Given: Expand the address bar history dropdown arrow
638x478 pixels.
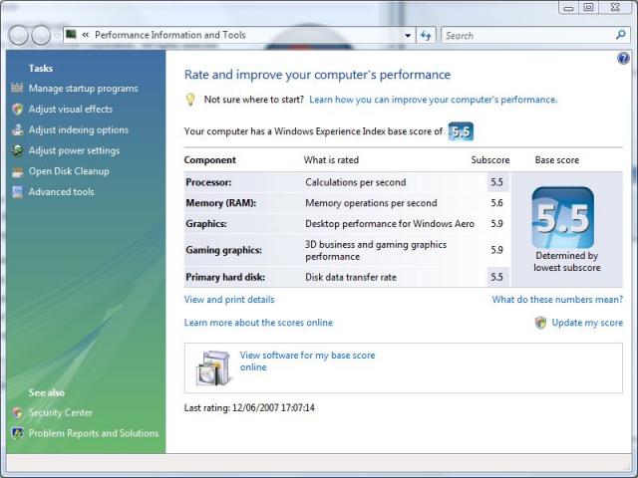Looking at the screenshot, I should (x=408, y=36).
